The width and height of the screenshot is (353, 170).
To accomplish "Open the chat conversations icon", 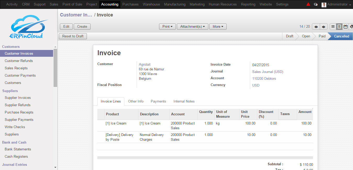I will pyautogui.click(x=316, y=4).
